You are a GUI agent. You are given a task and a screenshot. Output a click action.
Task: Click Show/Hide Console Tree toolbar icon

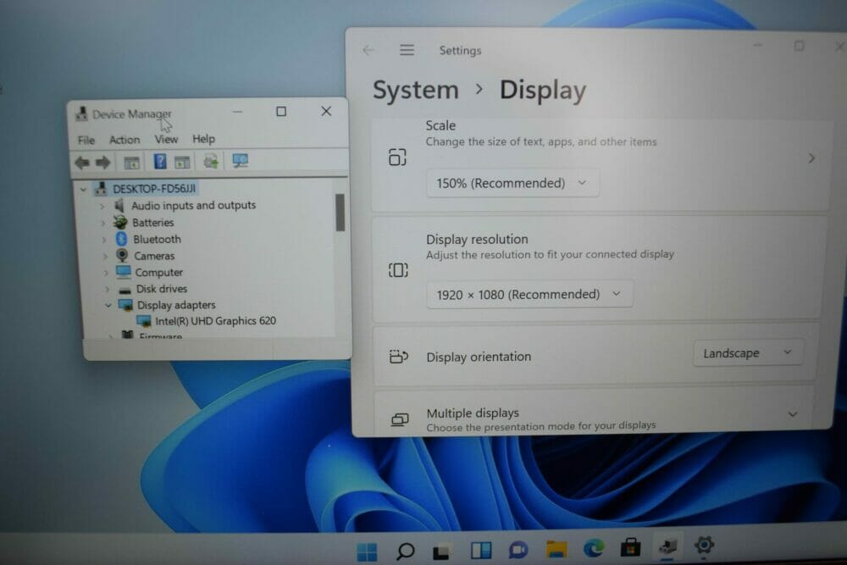pyautogui.click(x=131, y=162)
